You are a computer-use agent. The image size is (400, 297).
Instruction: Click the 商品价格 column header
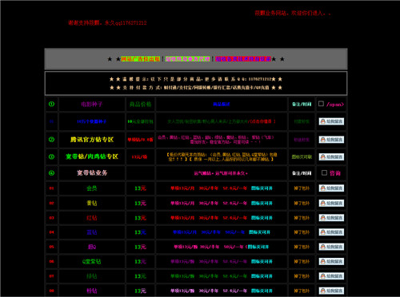[x=140, y=104]
